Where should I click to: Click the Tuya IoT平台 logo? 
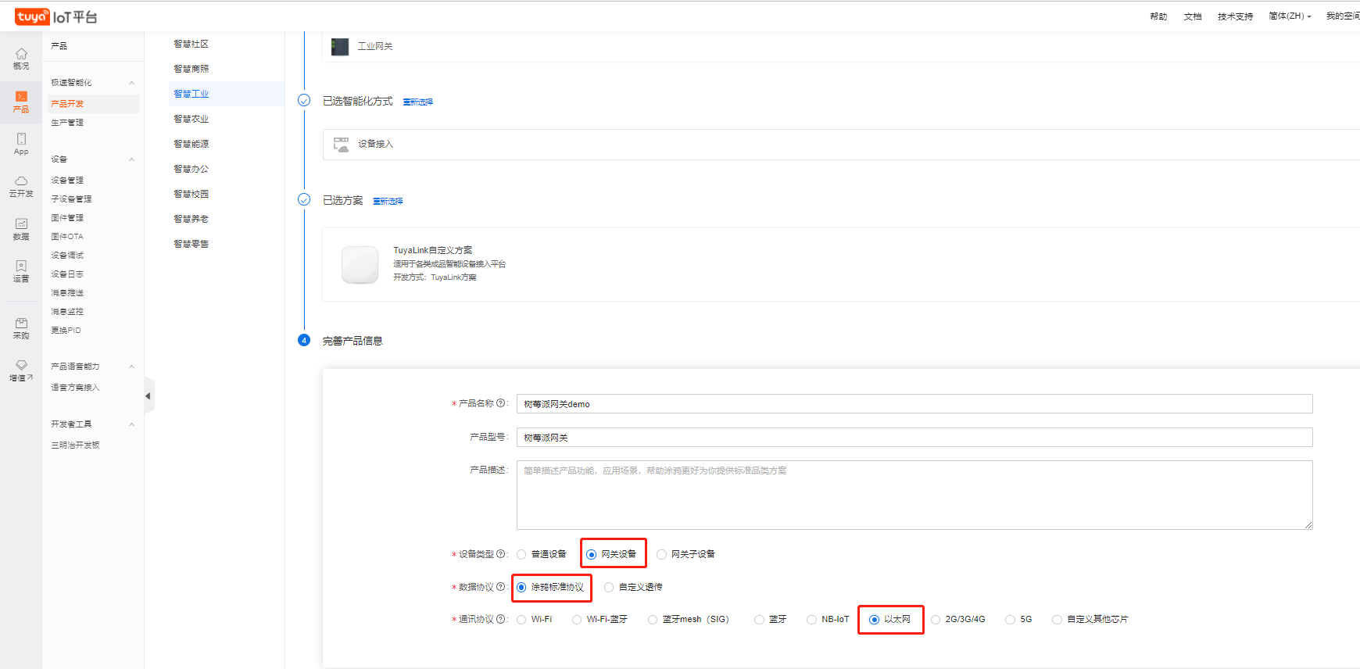[x=55, y=16]
